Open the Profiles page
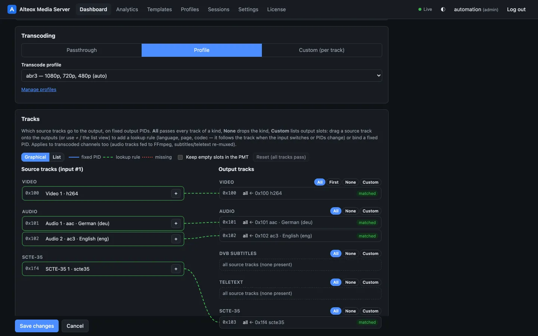Viewport: 538px width, 336px height. [x=190, y=9]
